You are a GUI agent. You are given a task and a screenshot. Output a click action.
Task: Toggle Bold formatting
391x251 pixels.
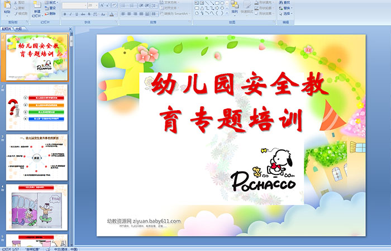click(x=65, y=14)
